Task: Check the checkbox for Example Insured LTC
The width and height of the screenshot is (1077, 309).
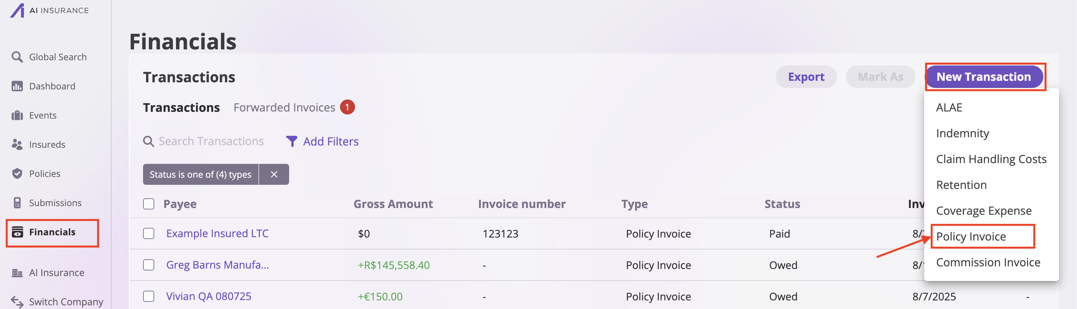Action: pos(148,233)
